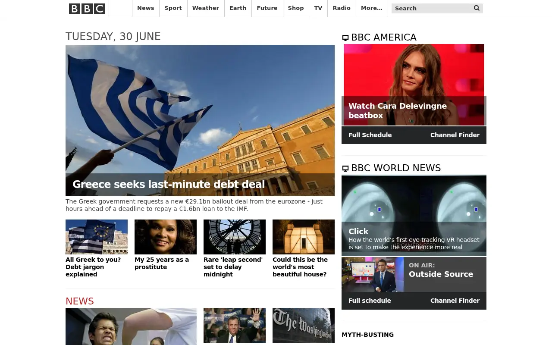Click the Tuesday, 30 June date heading
This screenshot has height=345, width=552.
click(x=113, y=37)
